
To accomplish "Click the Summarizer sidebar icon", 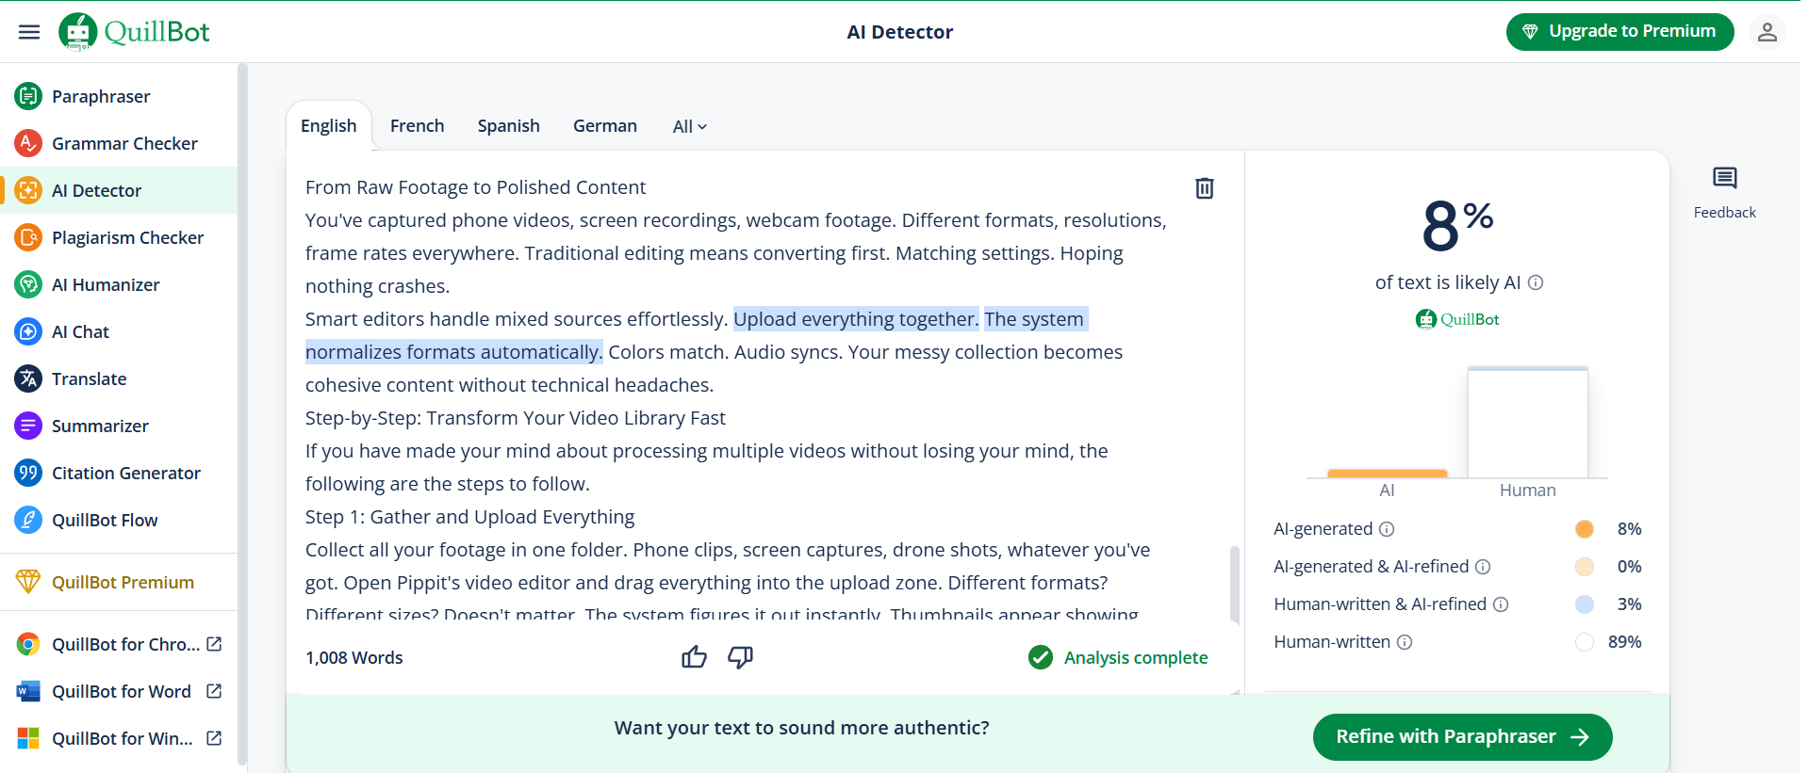I will [28, 426].
